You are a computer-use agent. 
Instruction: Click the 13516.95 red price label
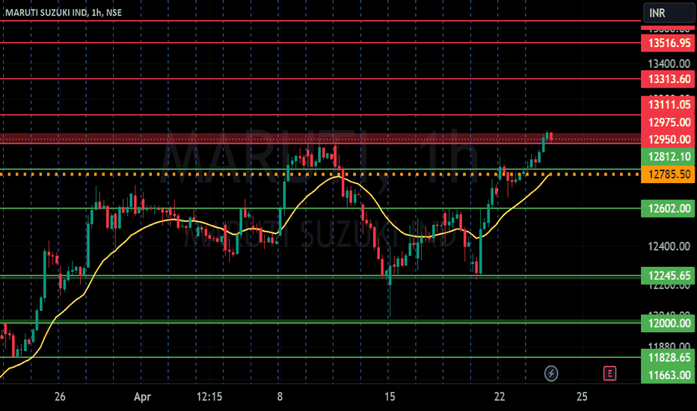[x=668, y=43]
